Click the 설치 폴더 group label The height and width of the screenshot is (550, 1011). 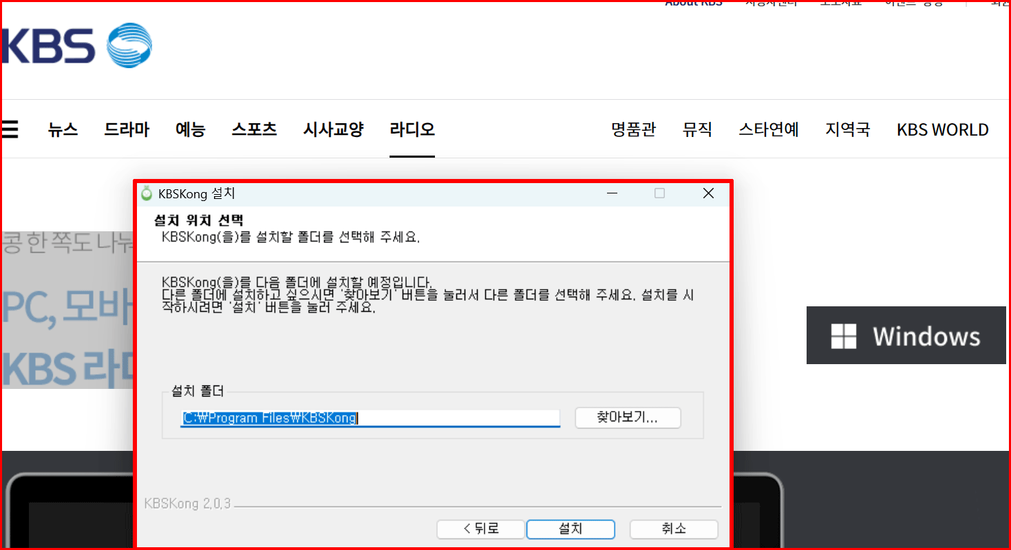198,392
